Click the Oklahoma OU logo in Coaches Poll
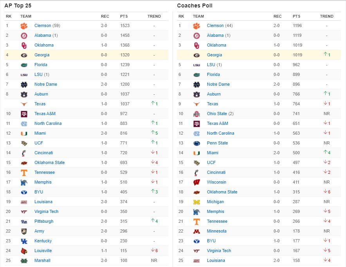This screenshot has width=346, height=267. click(196, 45)
